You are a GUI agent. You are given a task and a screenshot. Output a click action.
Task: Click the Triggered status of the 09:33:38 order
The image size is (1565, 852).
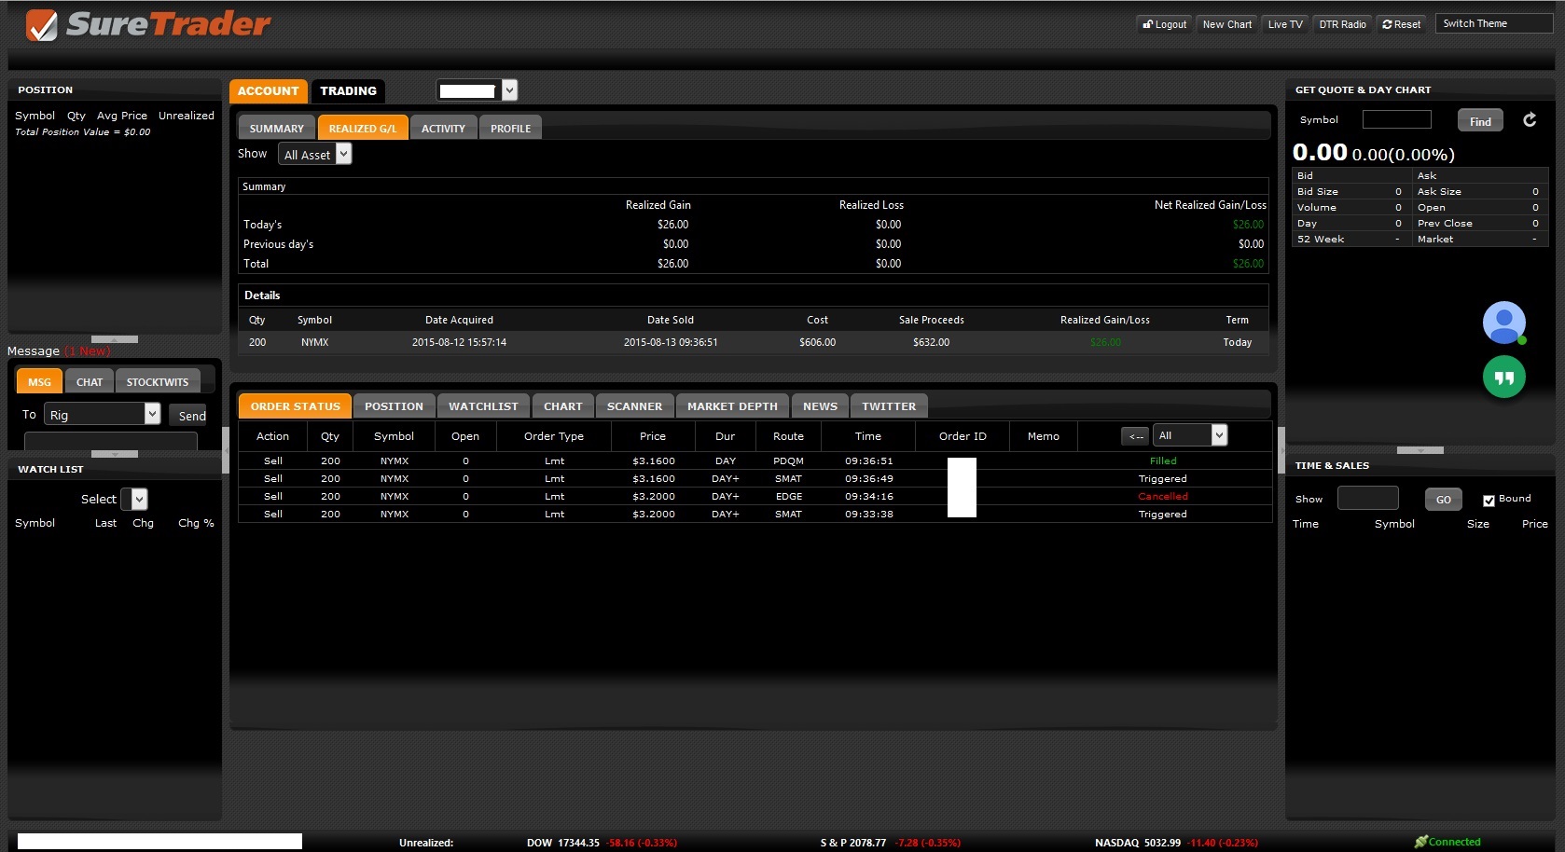(x=1162, y=514)
